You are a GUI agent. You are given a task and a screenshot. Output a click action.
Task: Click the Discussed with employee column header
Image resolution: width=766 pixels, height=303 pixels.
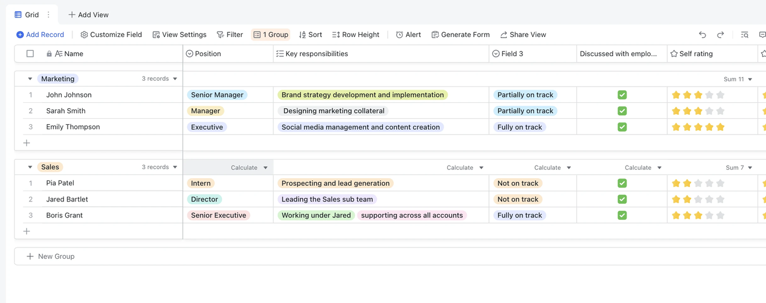point(622,54)
